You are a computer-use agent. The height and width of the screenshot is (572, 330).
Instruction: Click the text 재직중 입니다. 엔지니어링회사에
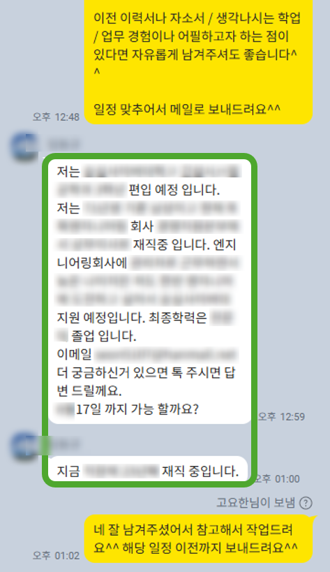[147, 254]
